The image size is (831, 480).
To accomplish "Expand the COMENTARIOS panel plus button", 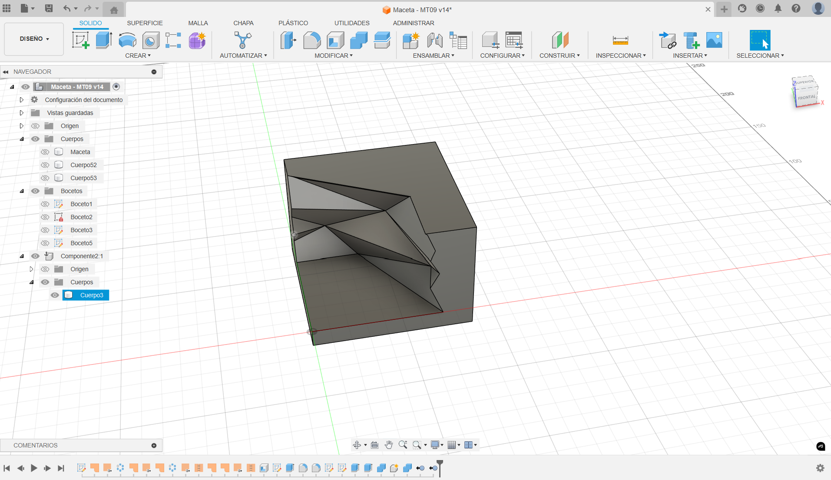I will pyautogui.click(x=154, y=445).
